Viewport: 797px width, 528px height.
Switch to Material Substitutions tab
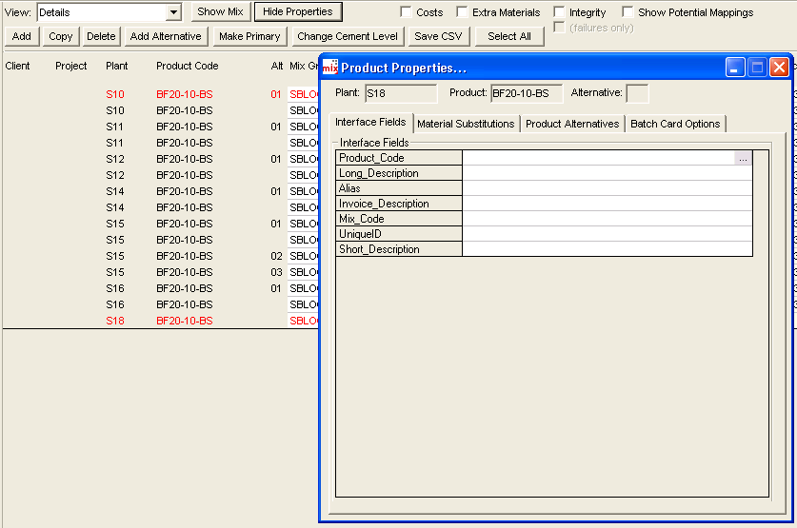click(466, 124)
